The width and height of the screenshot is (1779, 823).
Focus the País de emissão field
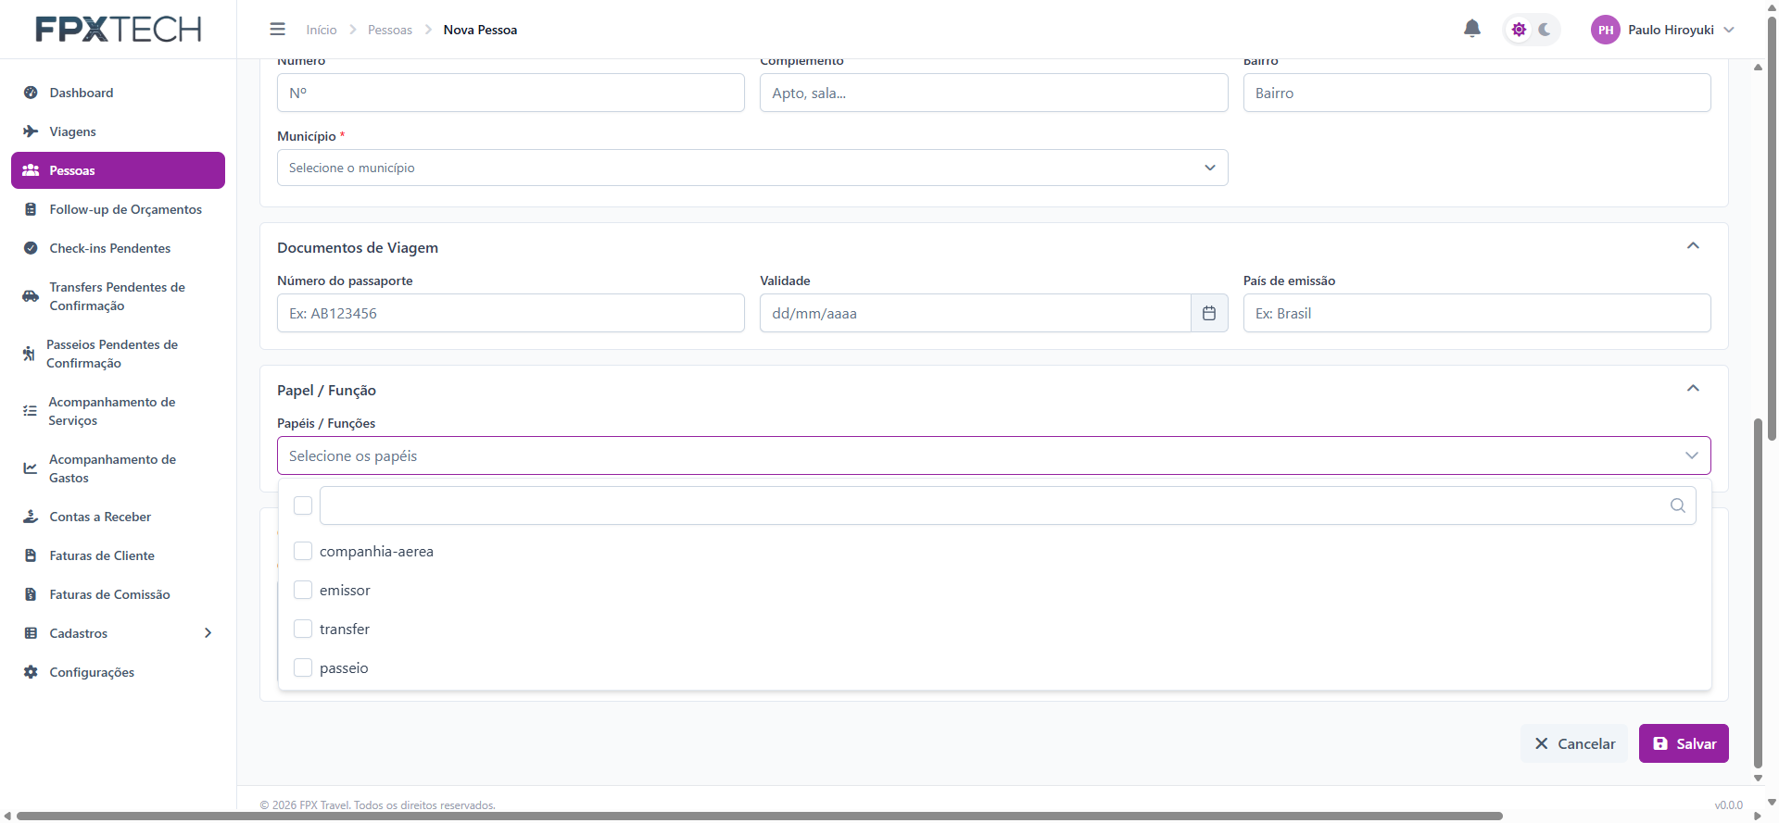point(1477,313)
